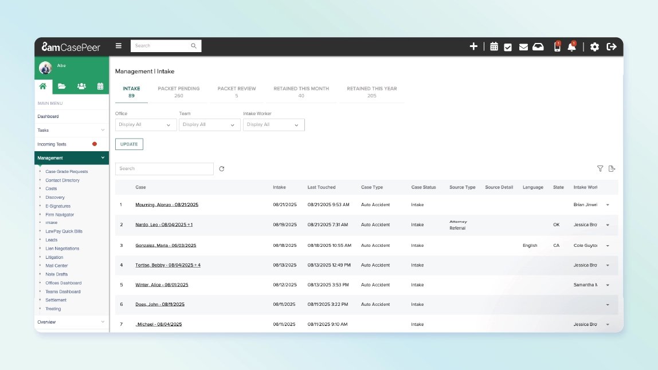Viewport: 658px width, 370px height.
Task: Switch to Retained This Month tab
Action: click(x=301, y=92)
